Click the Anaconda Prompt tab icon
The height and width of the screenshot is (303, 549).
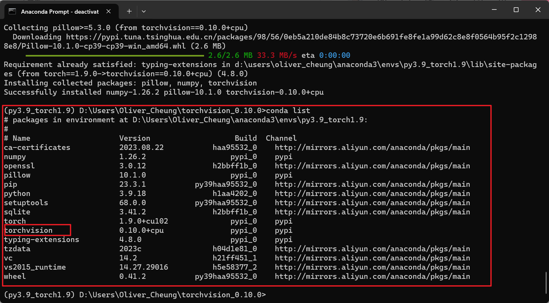(12, 11)
